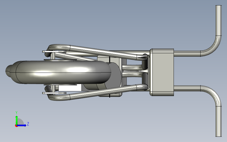Select the rectangular box block on frame
This screenshot has width=227, height=142.
[162, 72]
